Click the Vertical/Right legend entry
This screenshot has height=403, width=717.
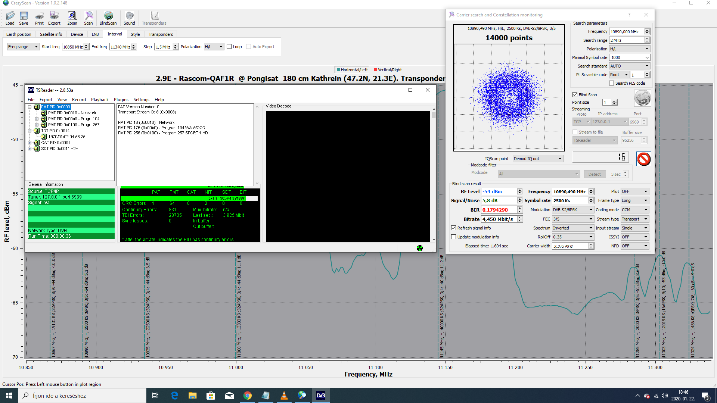[388, 70]
